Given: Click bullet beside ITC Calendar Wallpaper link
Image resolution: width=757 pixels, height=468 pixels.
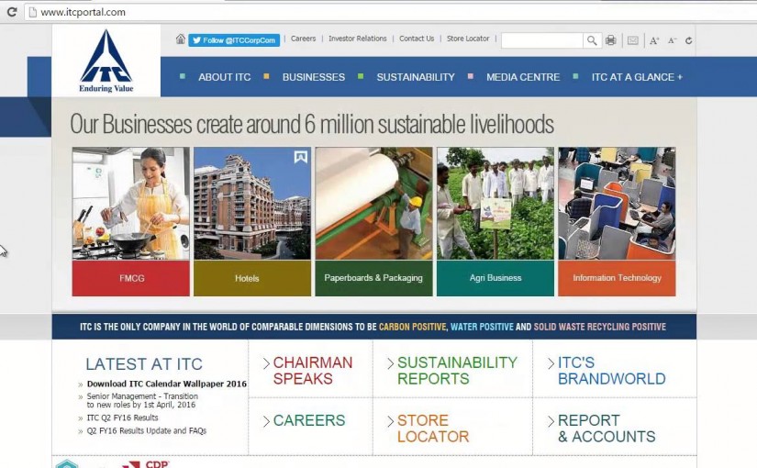Looking at the screenshot, I should click(81, 384).
